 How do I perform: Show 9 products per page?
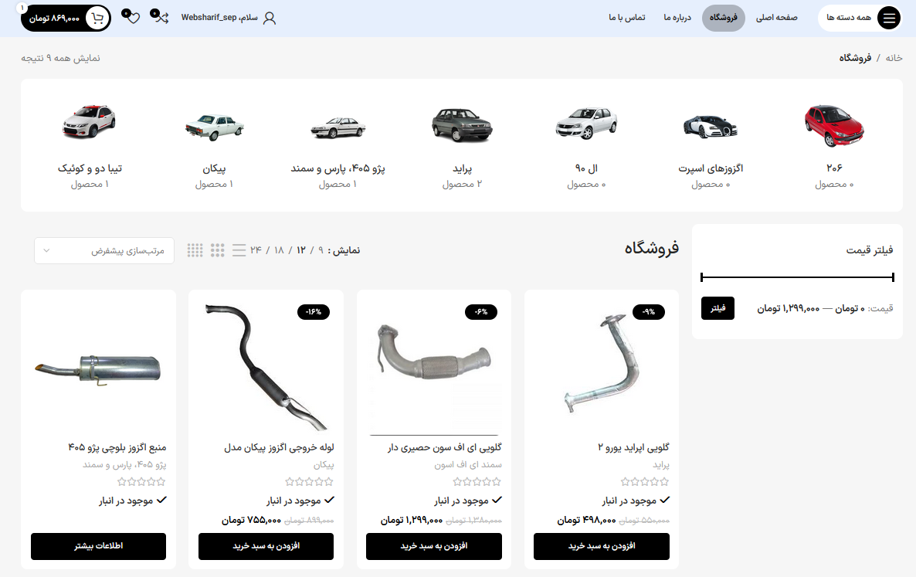(x=321, y=250)
